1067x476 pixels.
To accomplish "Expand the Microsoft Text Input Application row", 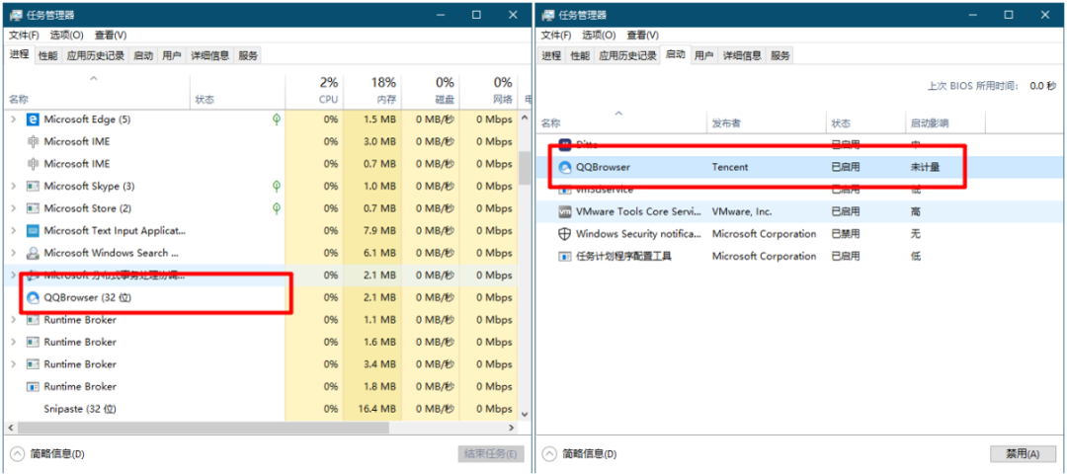I will coord(13,230).
